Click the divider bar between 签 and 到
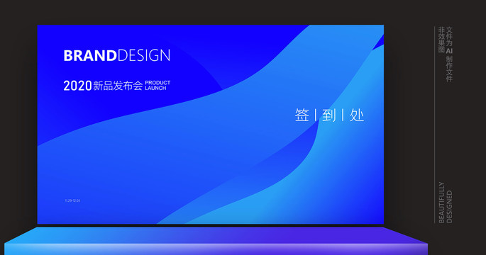The image size is (486, 255). [316, 115]
